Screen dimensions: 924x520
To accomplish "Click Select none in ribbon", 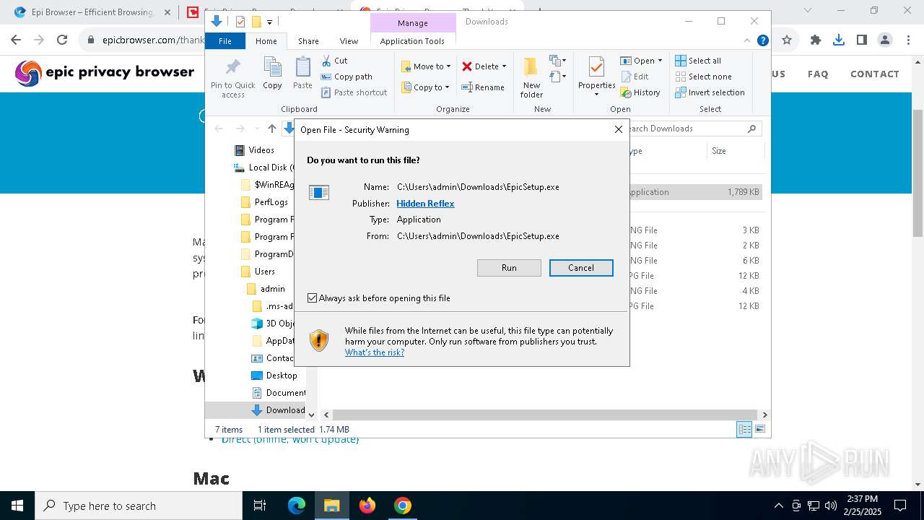I will (x=703, y=77).
